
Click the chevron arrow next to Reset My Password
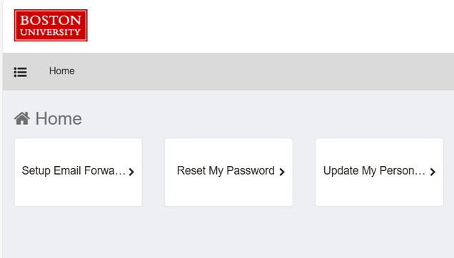click(282, 172)
